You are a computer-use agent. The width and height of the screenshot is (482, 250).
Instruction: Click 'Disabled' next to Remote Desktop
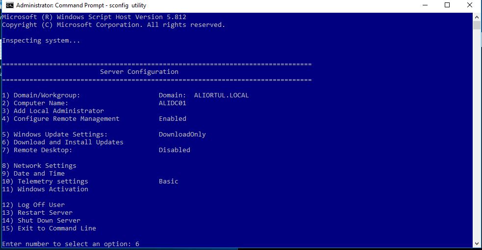(174, 150)
